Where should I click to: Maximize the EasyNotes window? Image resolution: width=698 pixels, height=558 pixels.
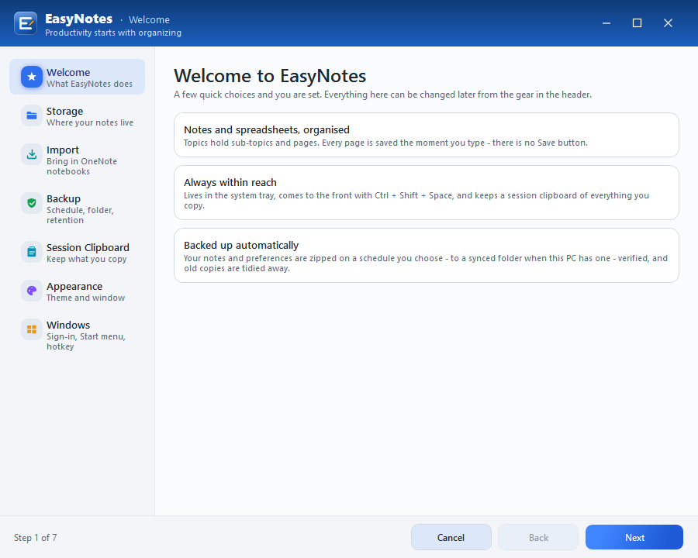[x=637, y=23]
